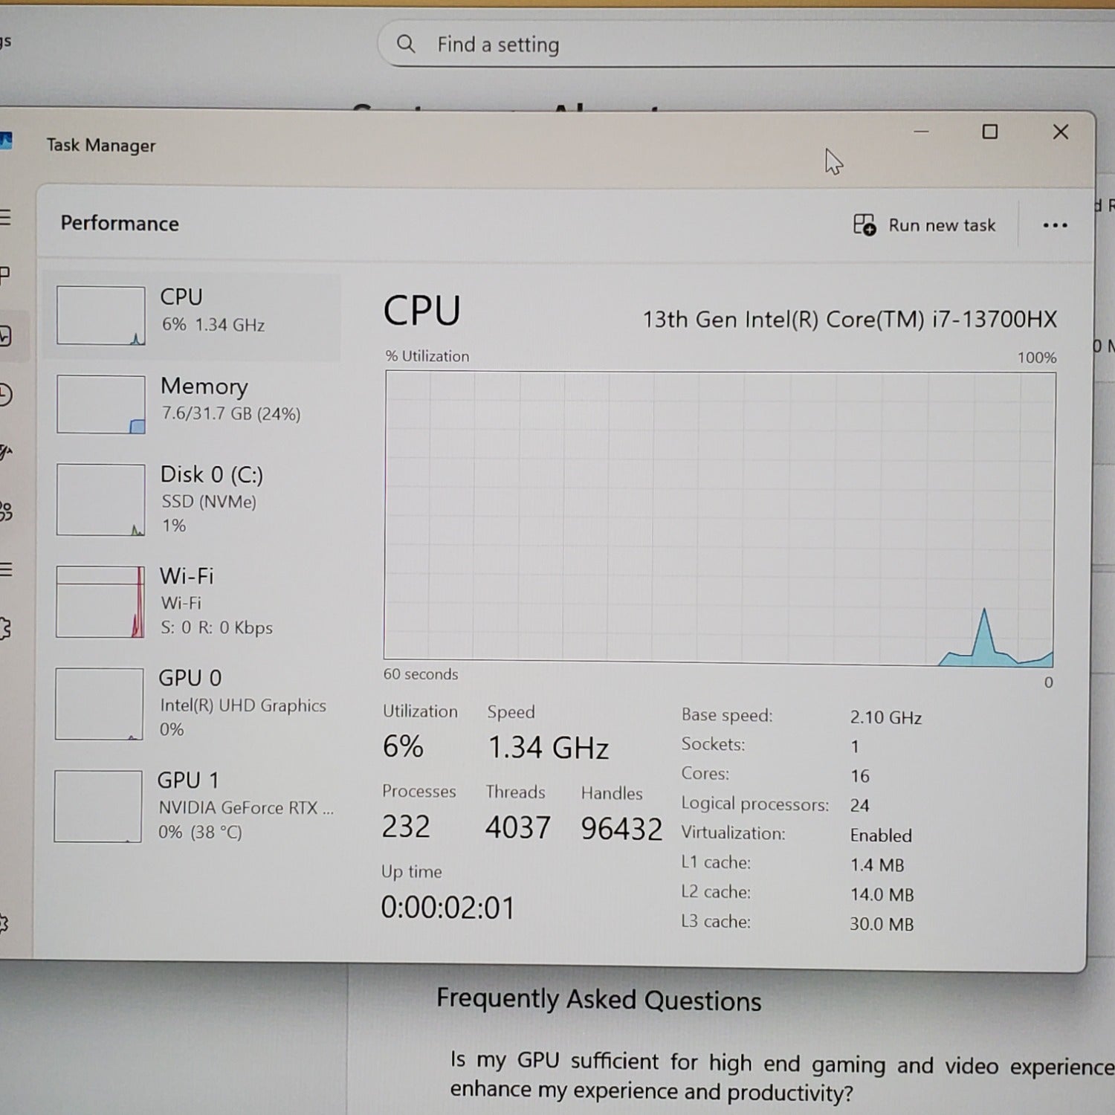Screen dimensions: 1115x1115
Task: Expand the hamburger navigation menu
Action: tap(6, 218)
